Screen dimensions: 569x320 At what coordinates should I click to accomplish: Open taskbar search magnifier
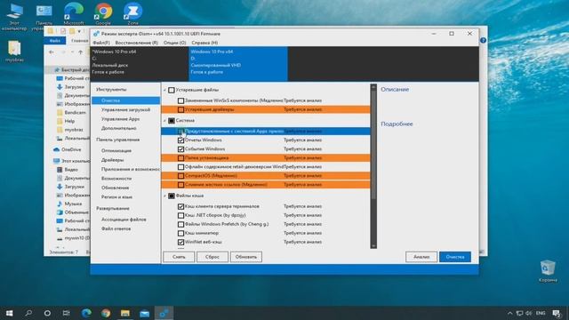pyautogui.click(x=28, y=313)
